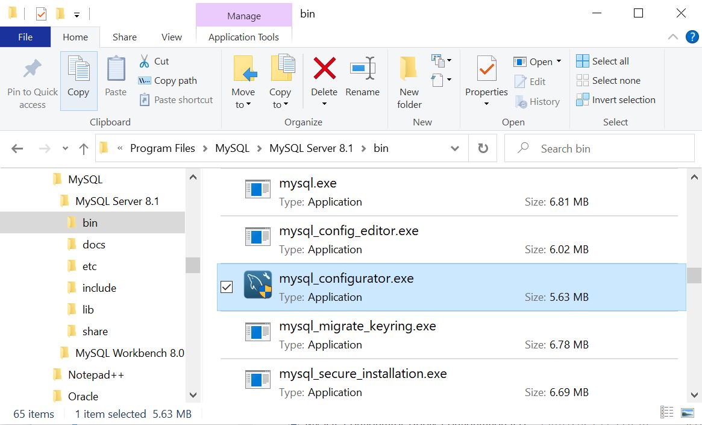Open the address bar dropdown arrow
Viewport: 702px width, 425px height.
455,148
